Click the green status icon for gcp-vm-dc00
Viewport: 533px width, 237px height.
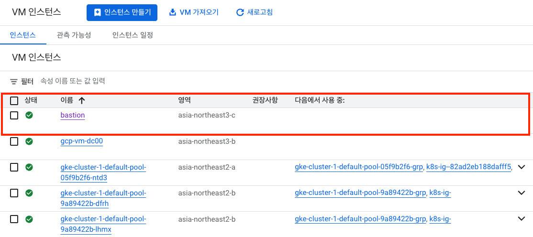tap(29, 141)
